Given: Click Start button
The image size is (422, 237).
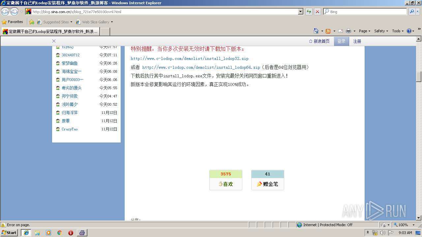Looking at the screenshot, I should (x=9, y=233).
